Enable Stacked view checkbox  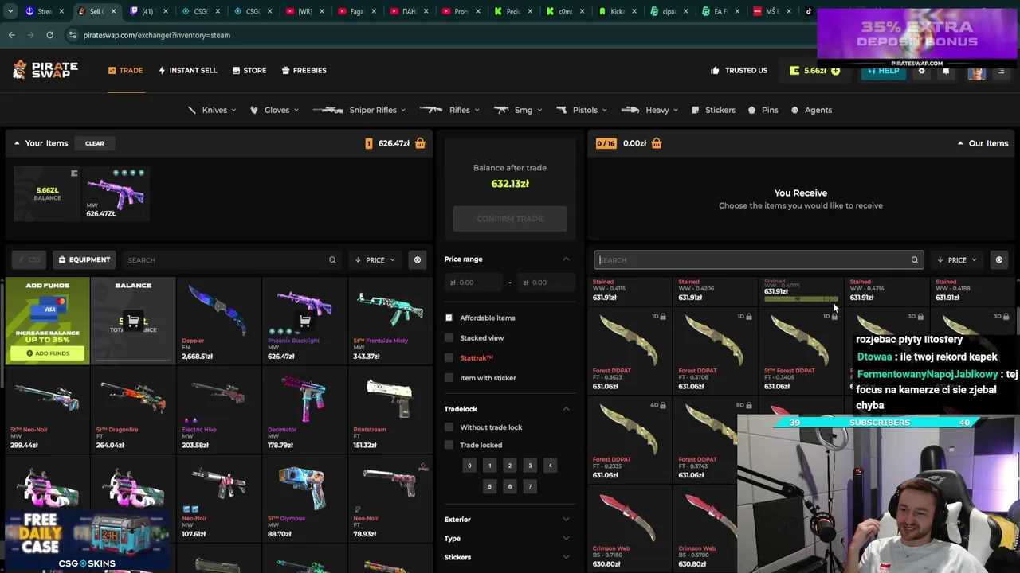pos(449,337)
